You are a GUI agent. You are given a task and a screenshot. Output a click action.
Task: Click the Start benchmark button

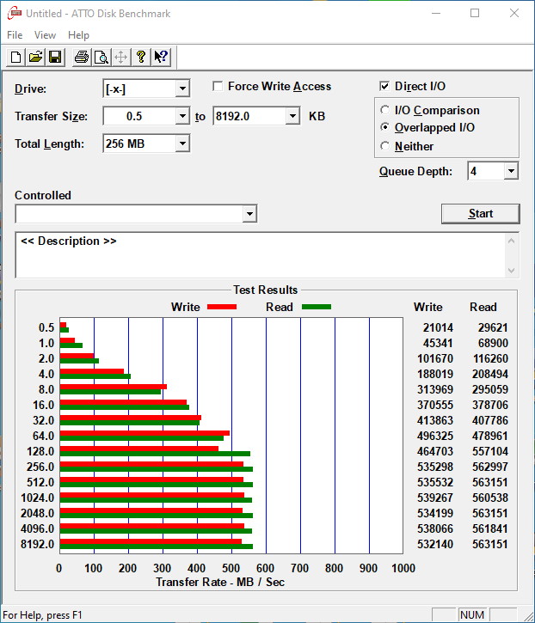click(x=481, y=214)
